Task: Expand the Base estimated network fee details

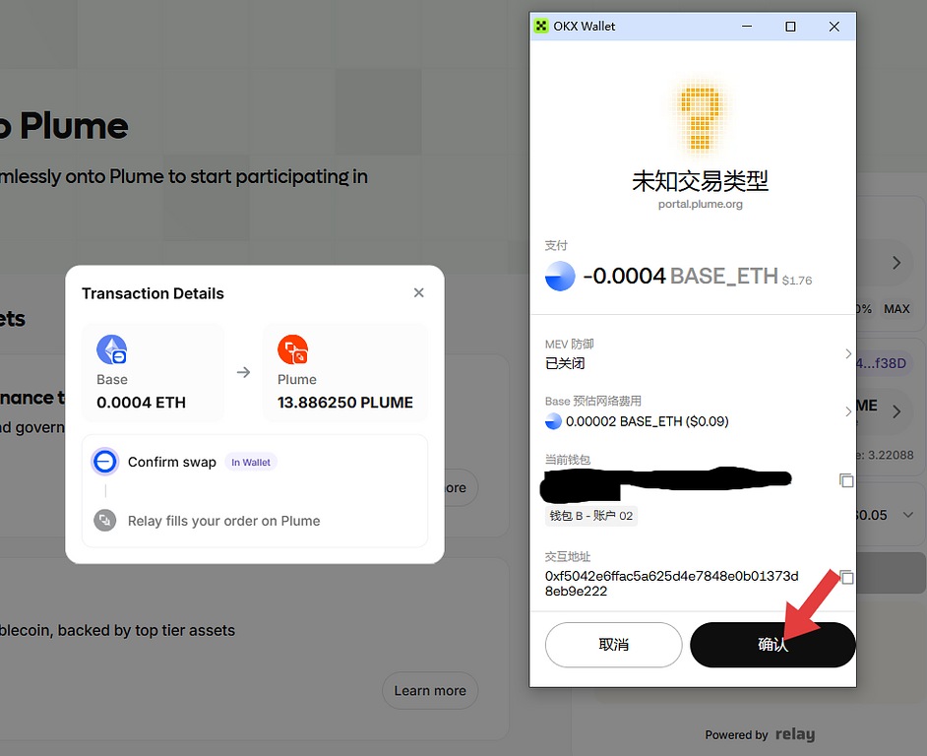Action: 847,411
